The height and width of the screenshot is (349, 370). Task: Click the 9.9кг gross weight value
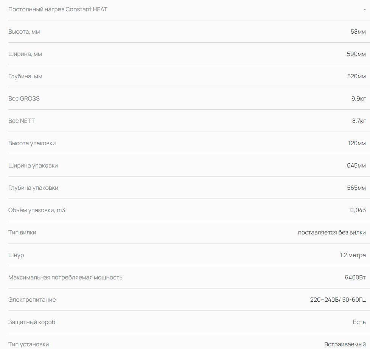pos(358,99)
